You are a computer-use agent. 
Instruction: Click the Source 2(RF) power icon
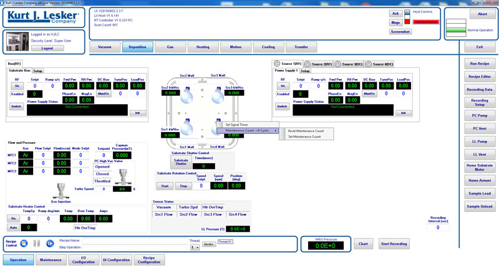(308, 64)
